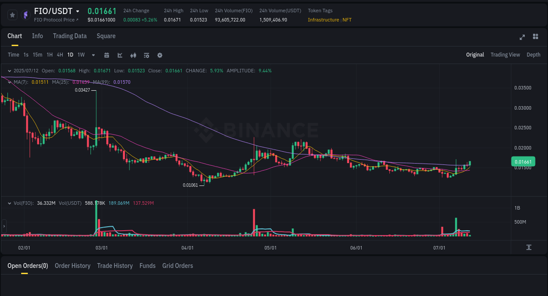Open FIO Protocol Price link

click(x=56, y=20)
